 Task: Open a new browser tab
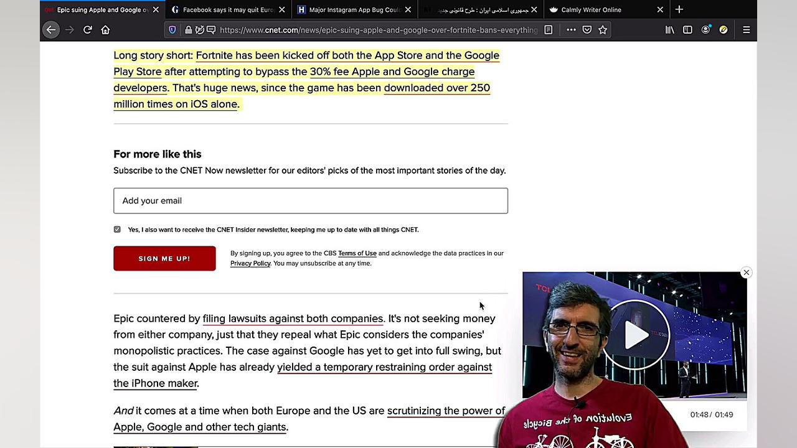tap(679, 9)
